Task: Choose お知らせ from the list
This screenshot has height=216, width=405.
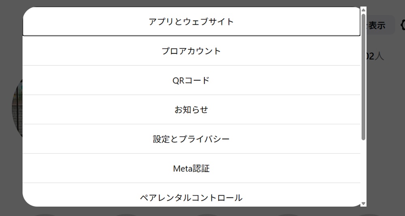Action: (x=191, y=110)
